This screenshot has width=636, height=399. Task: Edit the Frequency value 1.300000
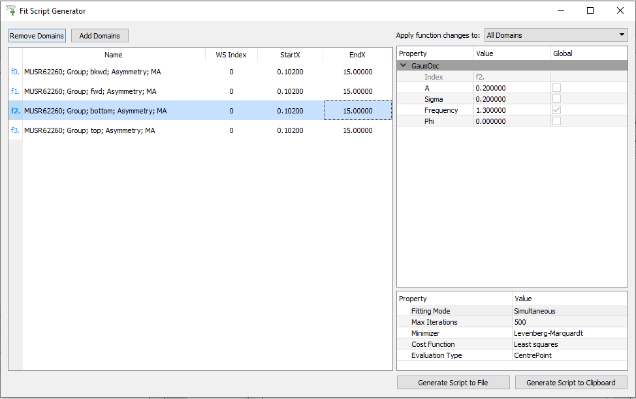coord(511,110)
